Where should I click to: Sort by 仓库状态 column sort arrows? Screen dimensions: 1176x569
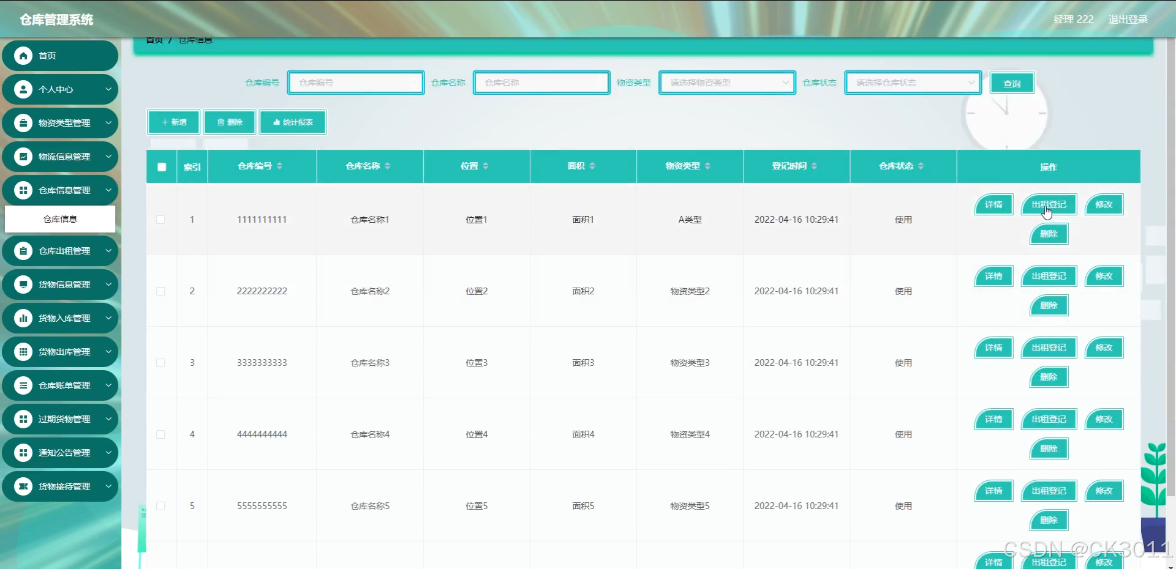coord(920,166)
